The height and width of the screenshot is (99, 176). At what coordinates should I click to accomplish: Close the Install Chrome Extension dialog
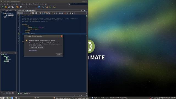(62, 36)
